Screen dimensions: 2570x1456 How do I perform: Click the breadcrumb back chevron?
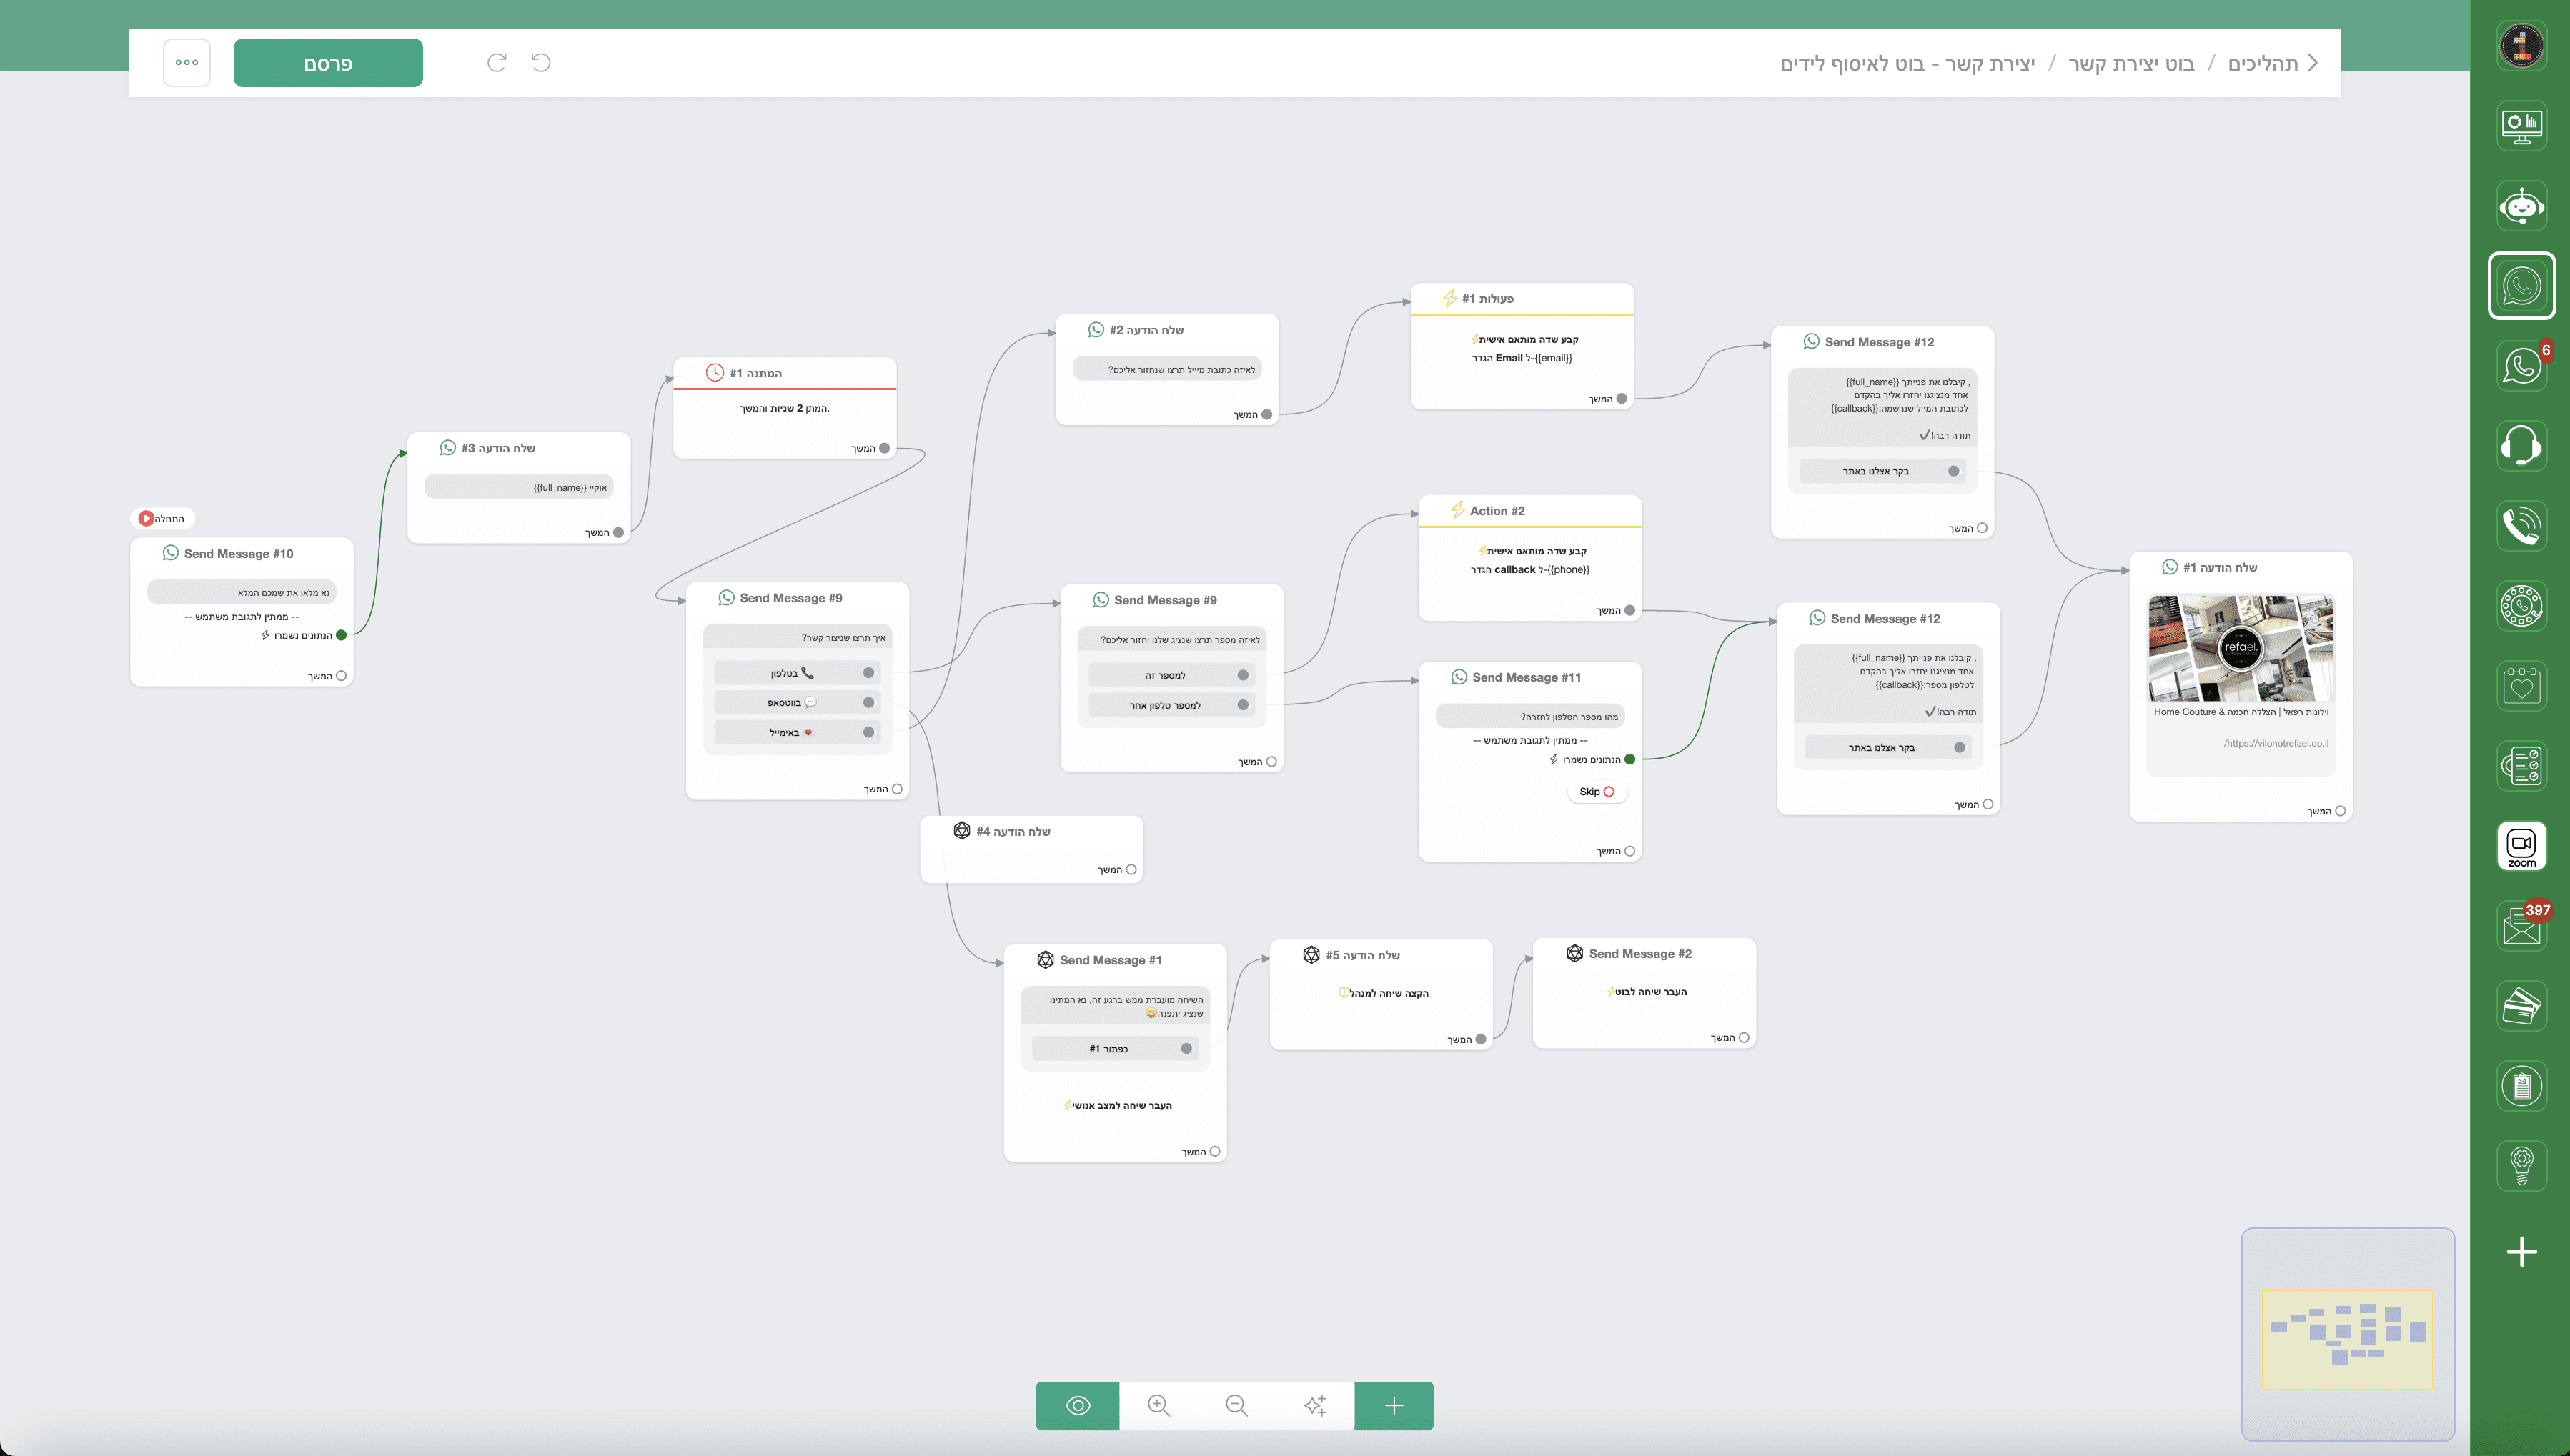tap(2312, 63)
